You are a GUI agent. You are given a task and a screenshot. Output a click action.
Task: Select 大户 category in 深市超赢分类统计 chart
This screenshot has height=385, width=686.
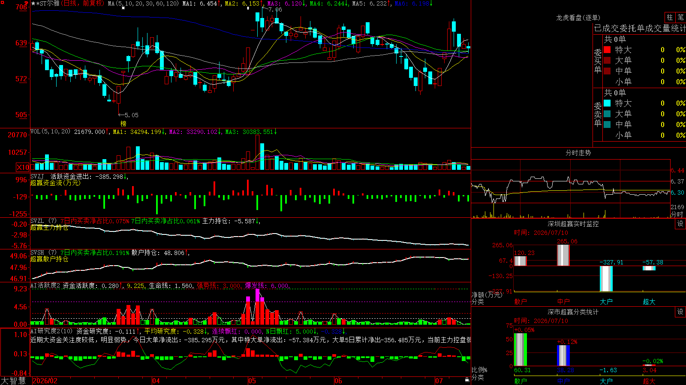click(606, 381)
